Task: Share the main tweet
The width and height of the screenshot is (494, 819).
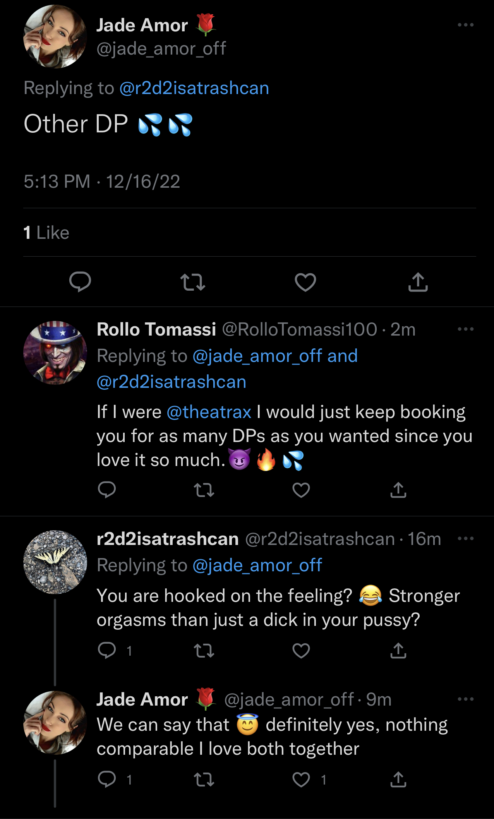Action: 418,282
